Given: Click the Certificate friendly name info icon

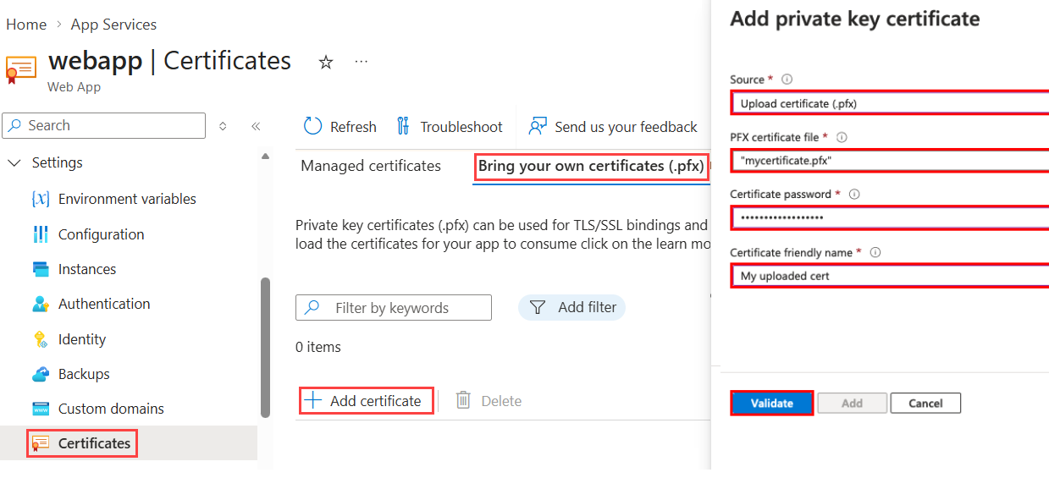Looking at the screenshot, I should click(875, 252).
